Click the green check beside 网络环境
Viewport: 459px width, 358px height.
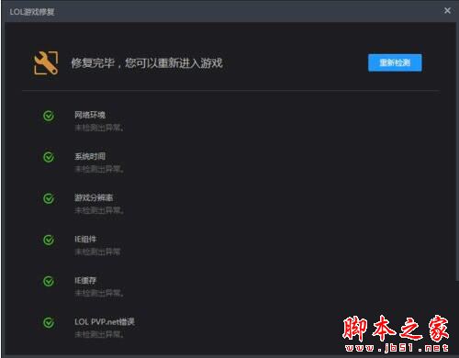pyautogui.click(x=49, y=116)
